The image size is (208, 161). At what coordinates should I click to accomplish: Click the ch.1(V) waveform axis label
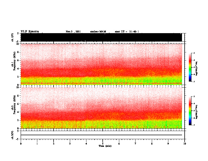point(13,37)
